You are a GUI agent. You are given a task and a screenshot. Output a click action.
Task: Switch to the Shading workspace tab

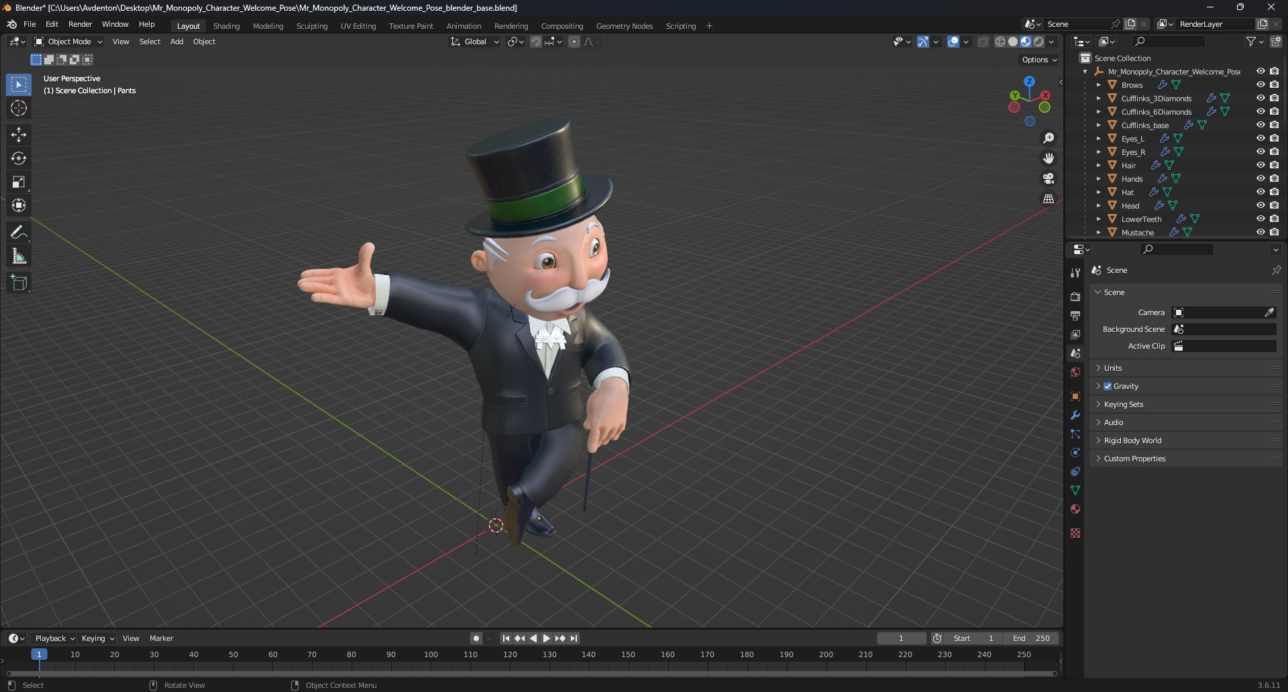coord(226,26)
